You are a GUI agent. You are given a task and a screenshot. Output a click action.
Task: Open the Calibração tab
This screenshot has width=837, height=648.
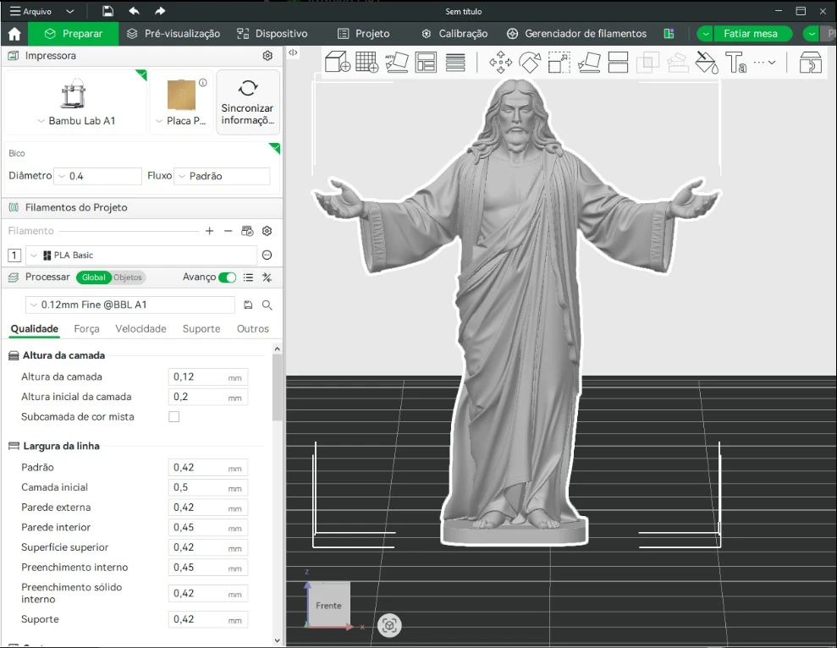(454, 34)
